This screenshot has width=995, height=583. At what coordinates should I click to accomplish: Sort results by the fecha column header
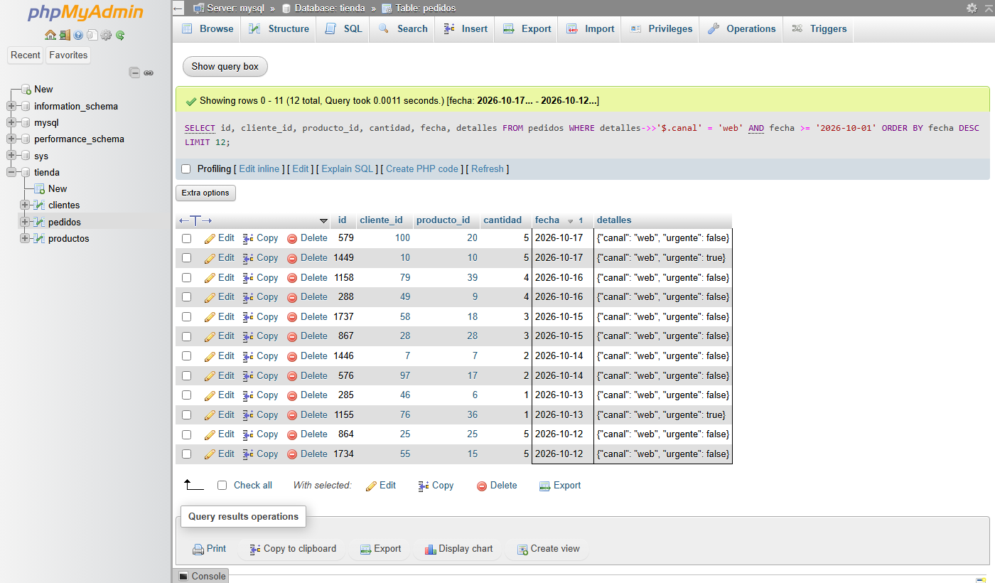(547, 220)
